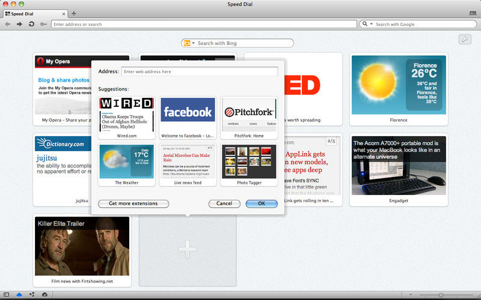Open Opera Link cloud icon
The width and height of the screenshot is (481, 300).
click(19, 295)
